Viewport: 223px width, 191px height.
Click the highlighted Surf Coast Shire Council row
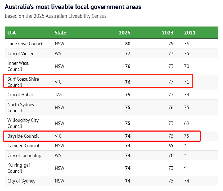[98, 81]
